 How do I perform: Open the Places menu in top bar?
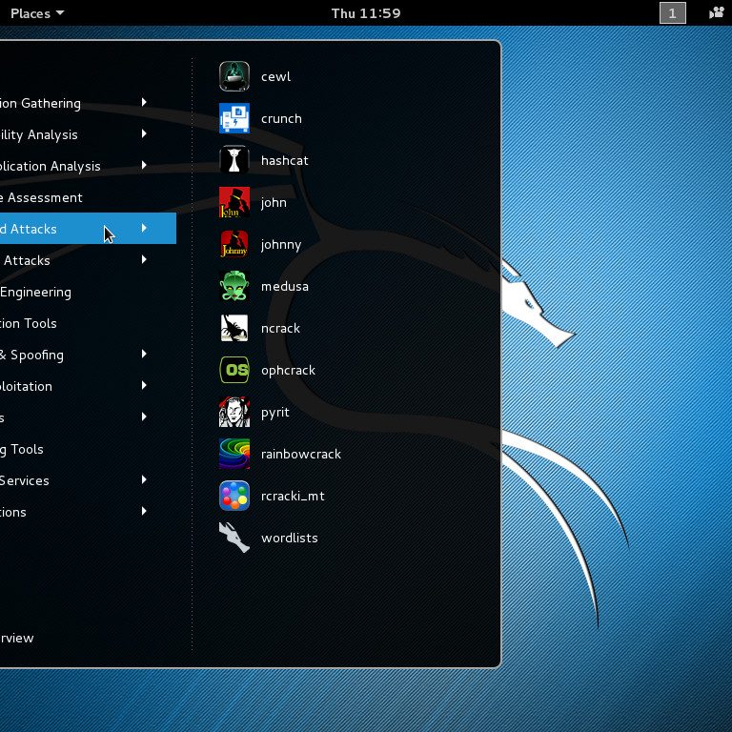point(37,13)
